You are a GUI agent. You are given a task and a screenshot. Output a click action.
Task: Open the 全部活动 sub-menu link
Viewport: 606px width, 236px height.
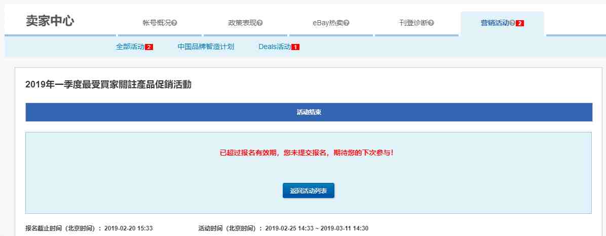click(x=130, y=47)
